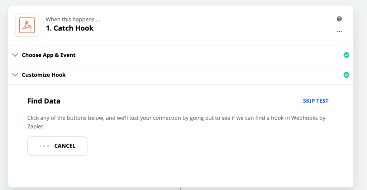Expand chevron next to Choose App & Event
Screen dimensions: 367x190
(x=15, y=55)
